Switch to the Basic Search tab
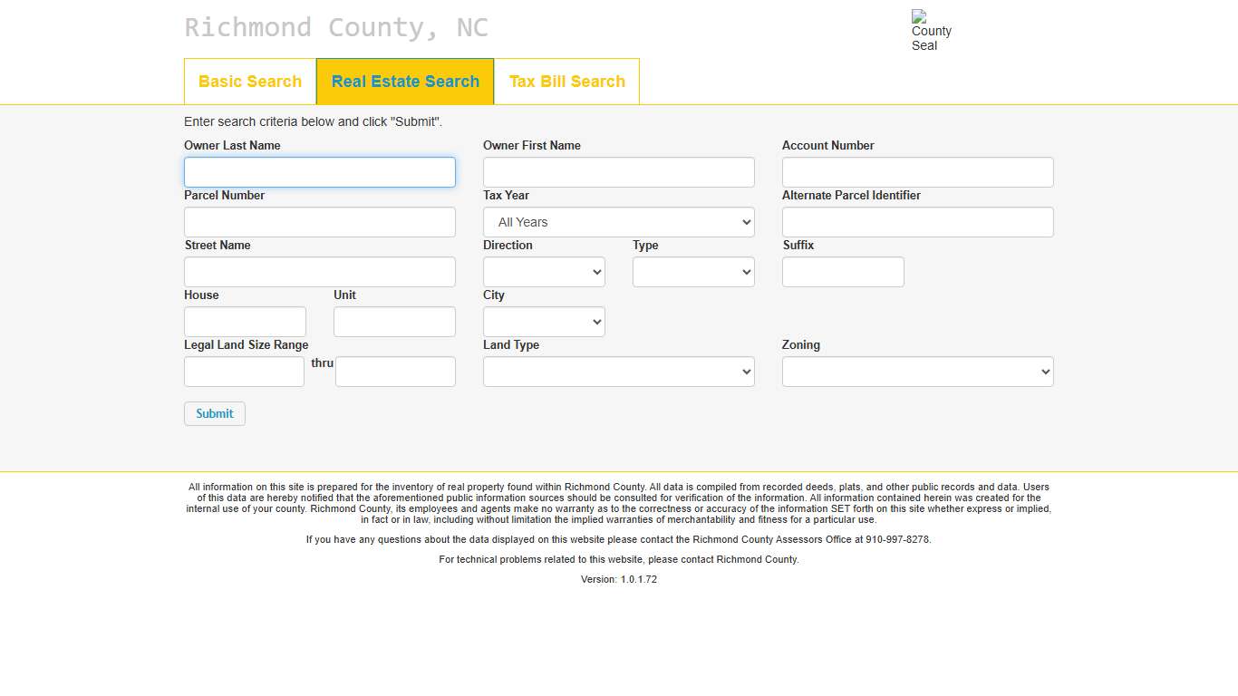Viewport: 1238px width, 696px height. 250,82
